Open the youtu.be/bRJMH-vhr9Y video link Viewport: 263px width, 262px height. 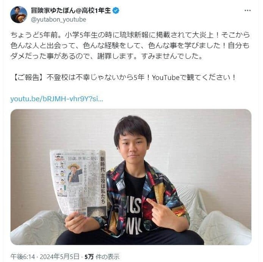click(x=57, y=99)
